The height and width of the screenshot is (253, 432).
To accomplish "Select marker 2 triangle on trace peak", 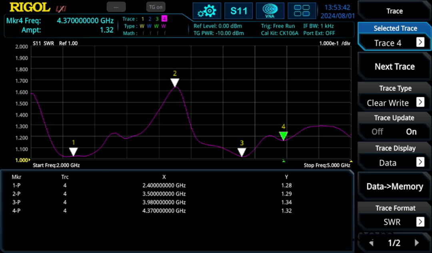I will (175, 82).
